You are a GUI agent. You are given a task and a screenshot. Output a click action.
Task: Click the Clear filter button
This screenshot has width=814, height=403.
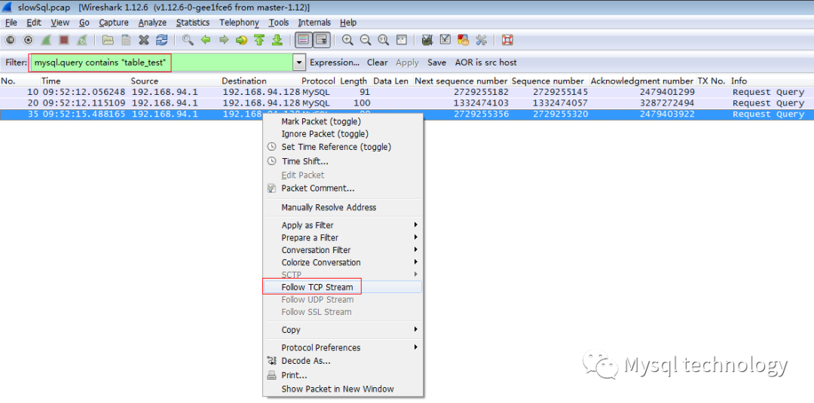pos(377,63)
